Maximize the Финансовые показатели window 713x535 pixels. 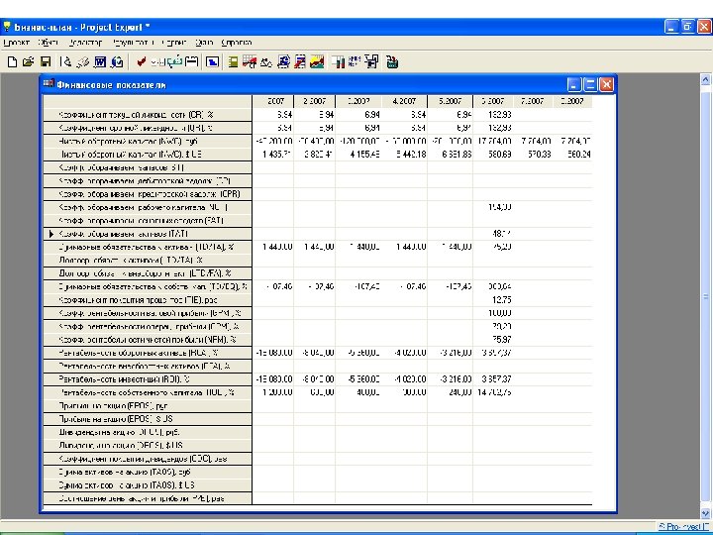click(x=590, y=85)
